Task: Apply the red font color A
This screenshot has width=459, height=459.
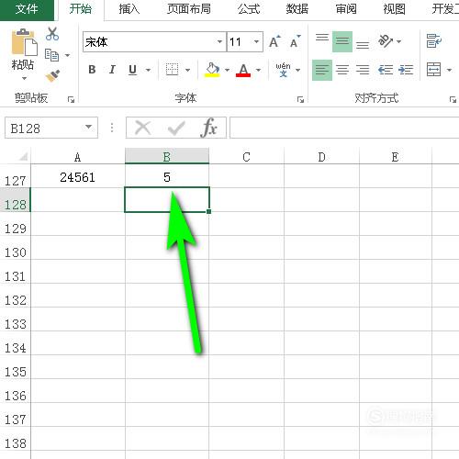Action: point(243,70)
